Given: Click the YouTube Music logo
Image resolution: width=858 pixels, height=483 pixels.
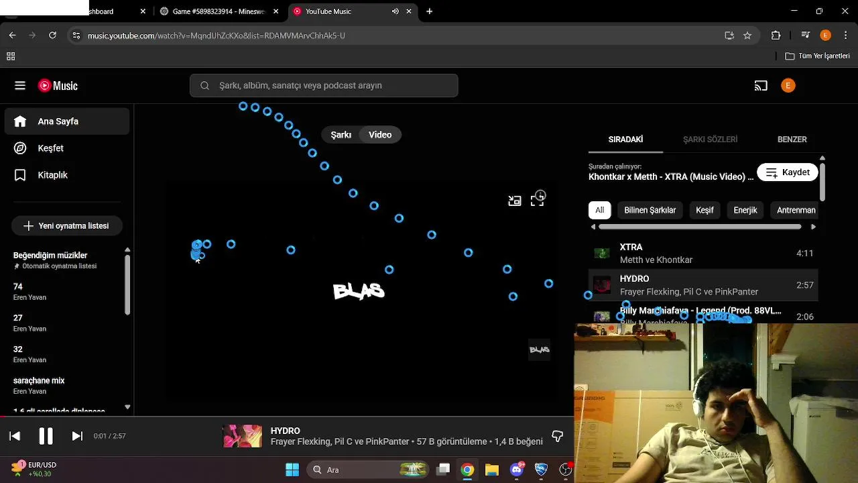Looking at the screenshot, I should tap(58, 85).
